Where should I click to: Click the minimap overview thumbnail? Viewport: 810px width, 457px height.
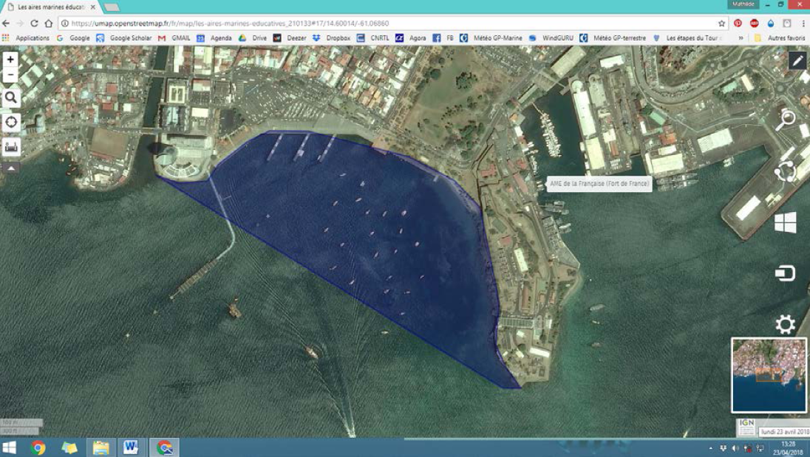click(769, 375)
